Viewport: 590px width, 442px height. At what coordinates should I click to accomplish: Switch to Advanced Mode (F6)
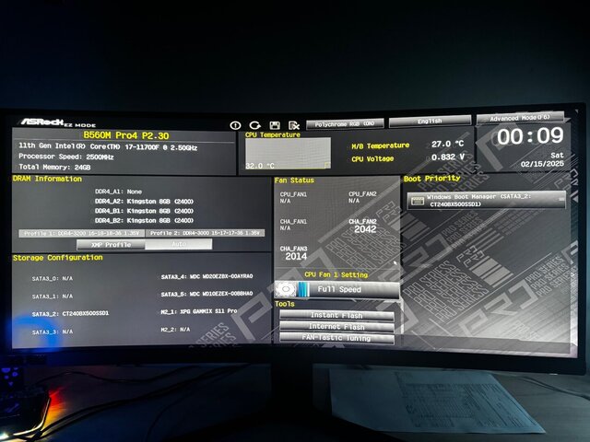click(x=519, y=119)
